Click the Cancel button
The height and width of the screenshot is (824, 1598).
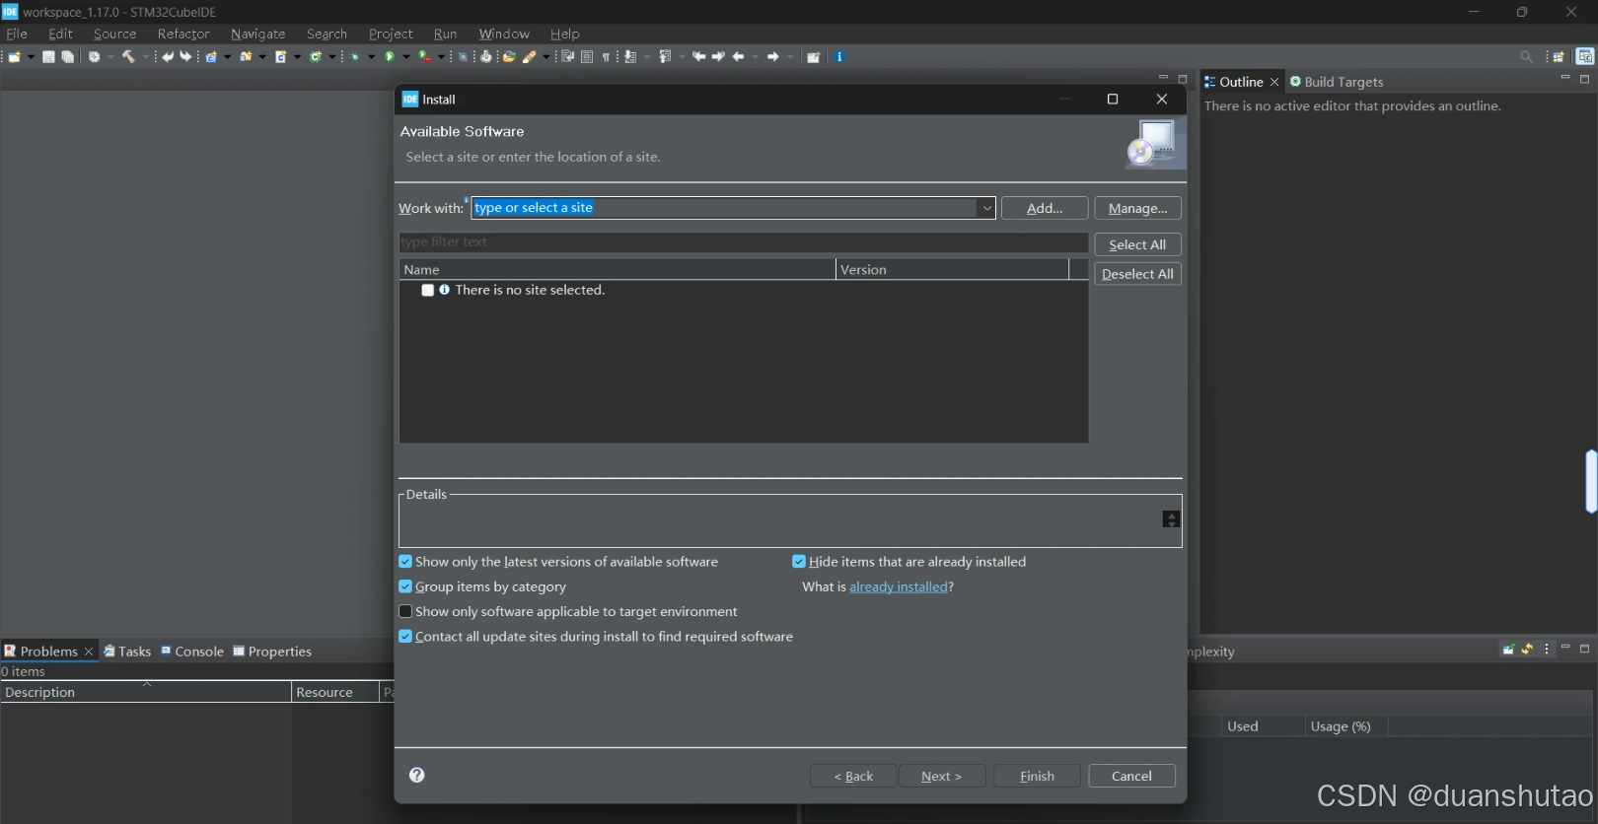tap(1131, 776)
